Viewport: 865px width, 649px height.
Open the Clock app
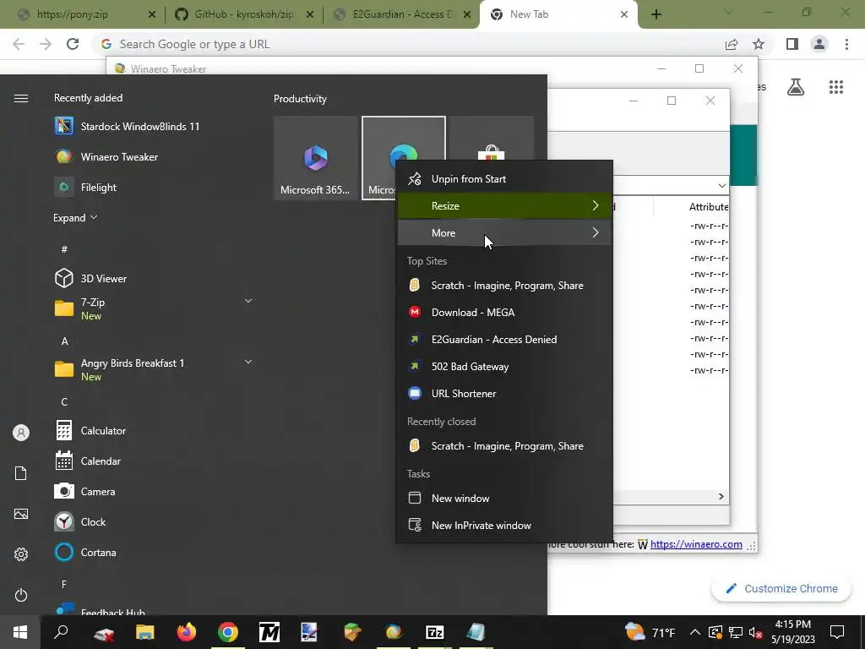(80, 521)
